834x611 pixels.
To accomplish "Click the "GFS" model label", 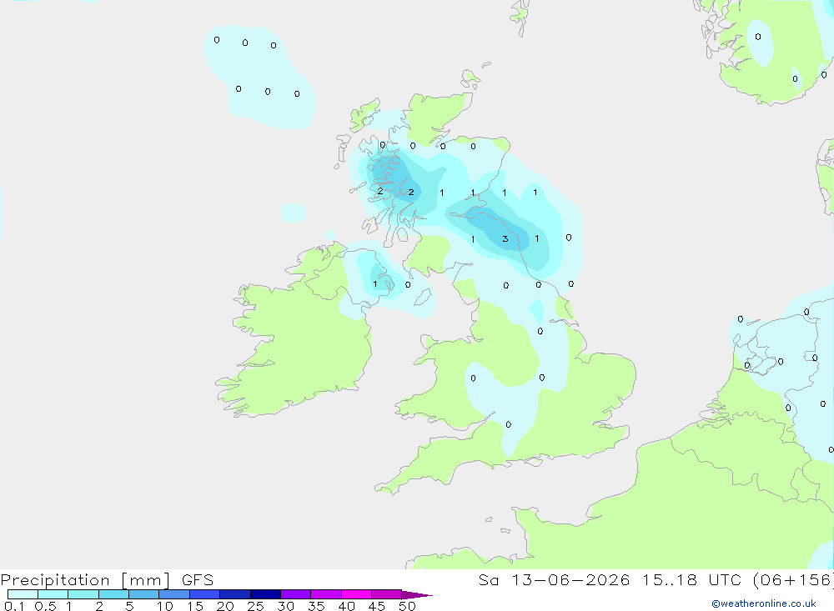I will point(198,579).
